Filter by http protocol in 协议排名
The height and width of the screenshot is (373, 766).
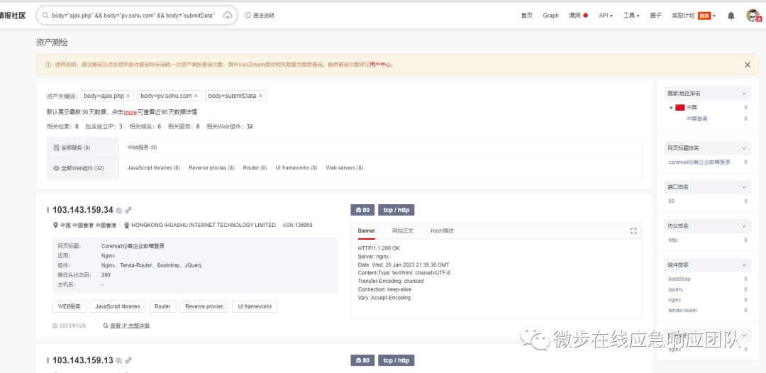tap(672, 240)
